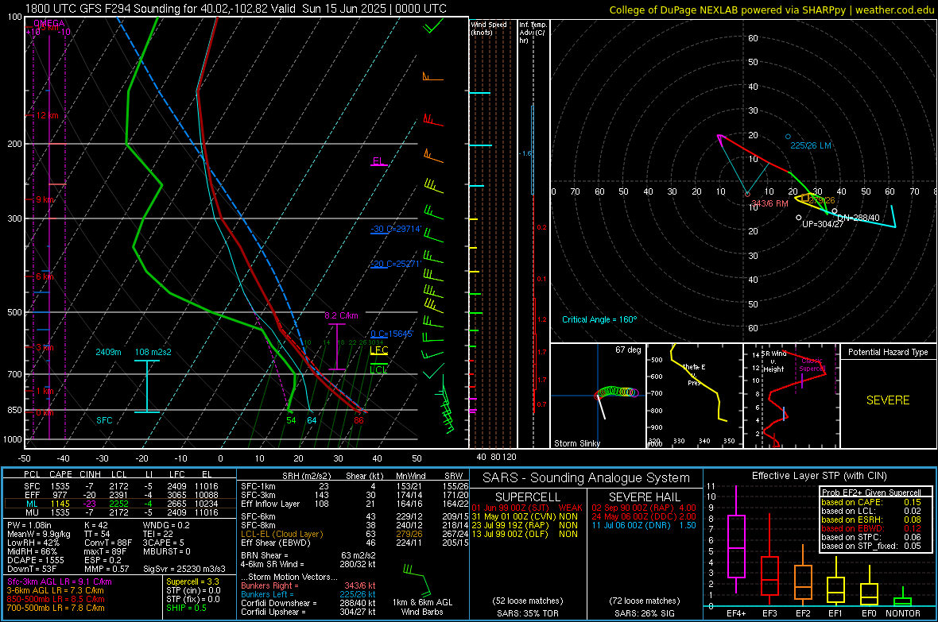Click the 'DCAPE = 1555' value

point(36,560)
